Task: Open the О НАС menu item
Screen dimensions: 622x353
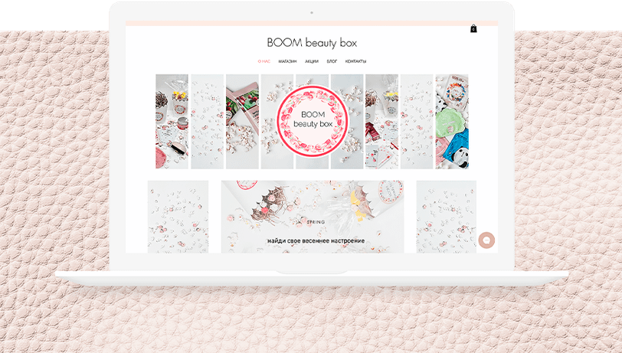Action: 264,61
